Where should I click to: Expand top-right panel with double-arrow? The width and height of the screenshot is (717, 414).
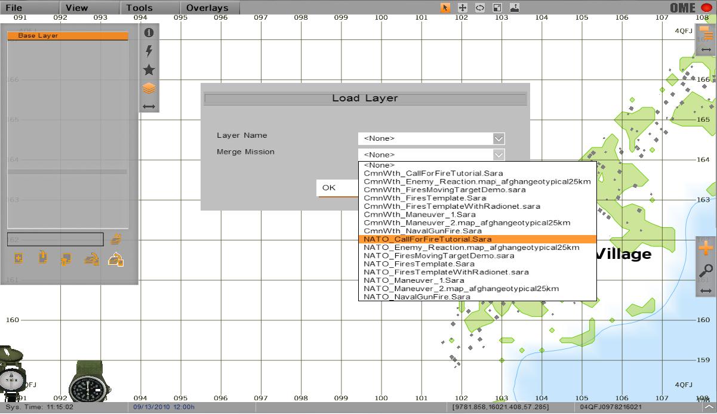[706, 50]
